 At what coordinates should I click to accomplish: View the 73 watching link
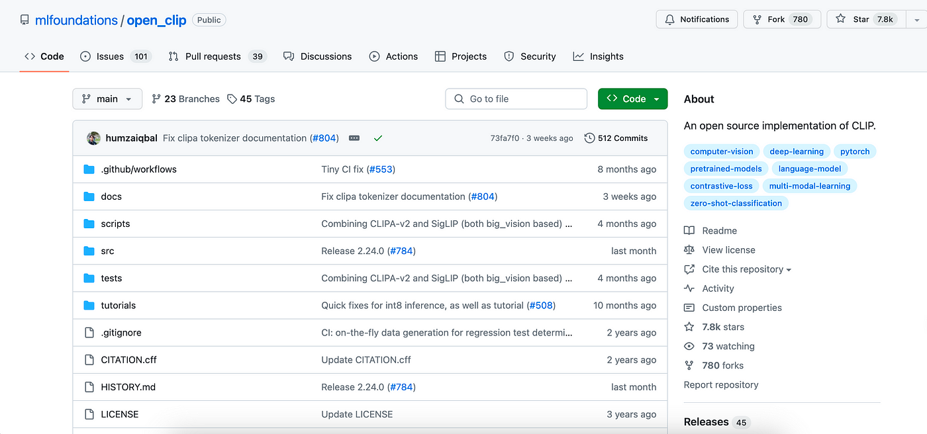[x=720, y=346]
